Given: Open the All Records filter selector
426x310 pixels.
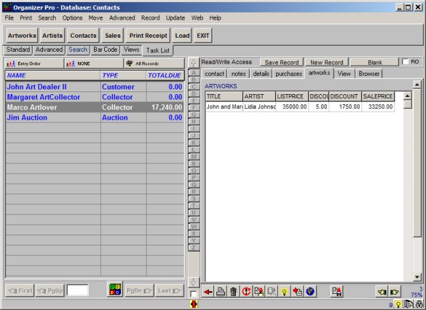Looking at the screenshot, I should (155, 64).
